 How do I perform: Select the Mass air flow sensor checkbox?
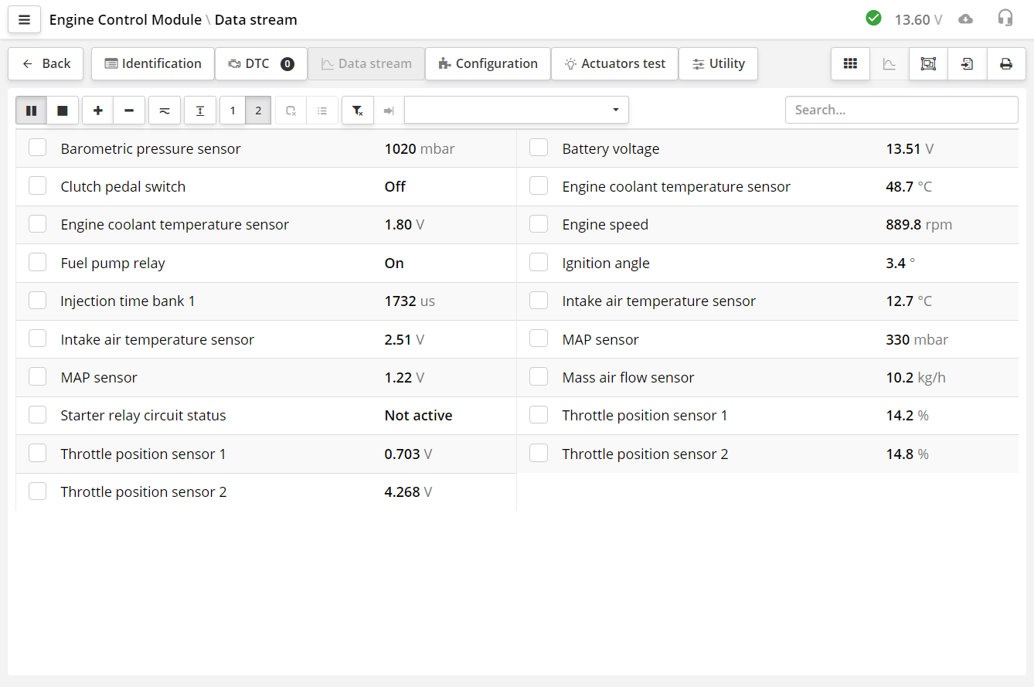[539, 376]
